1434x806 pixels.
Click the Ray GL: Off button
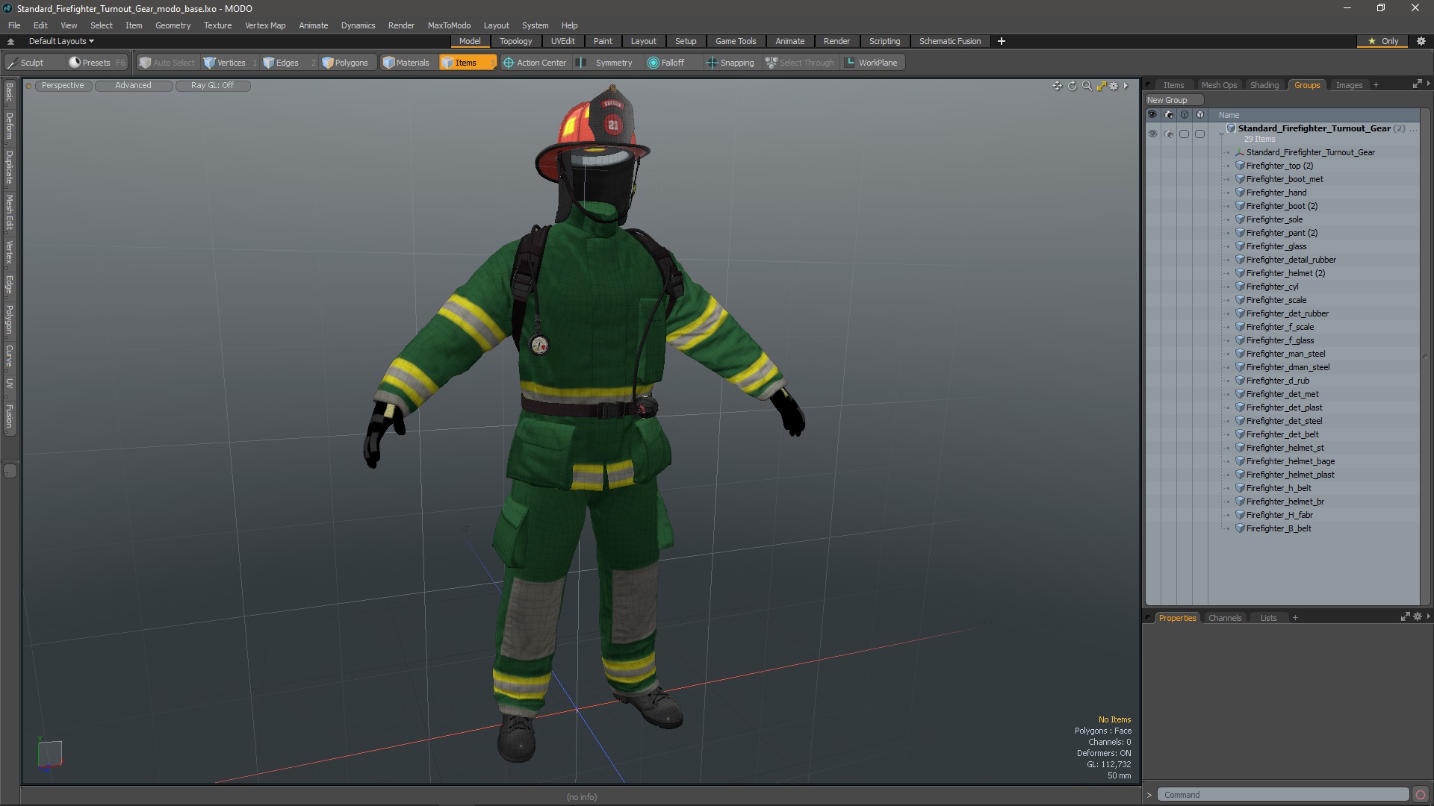click(212, 85)
